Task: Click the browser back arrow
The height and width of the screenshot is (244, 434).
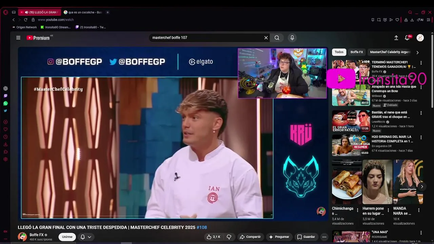Action: click(x=14, y=20)
